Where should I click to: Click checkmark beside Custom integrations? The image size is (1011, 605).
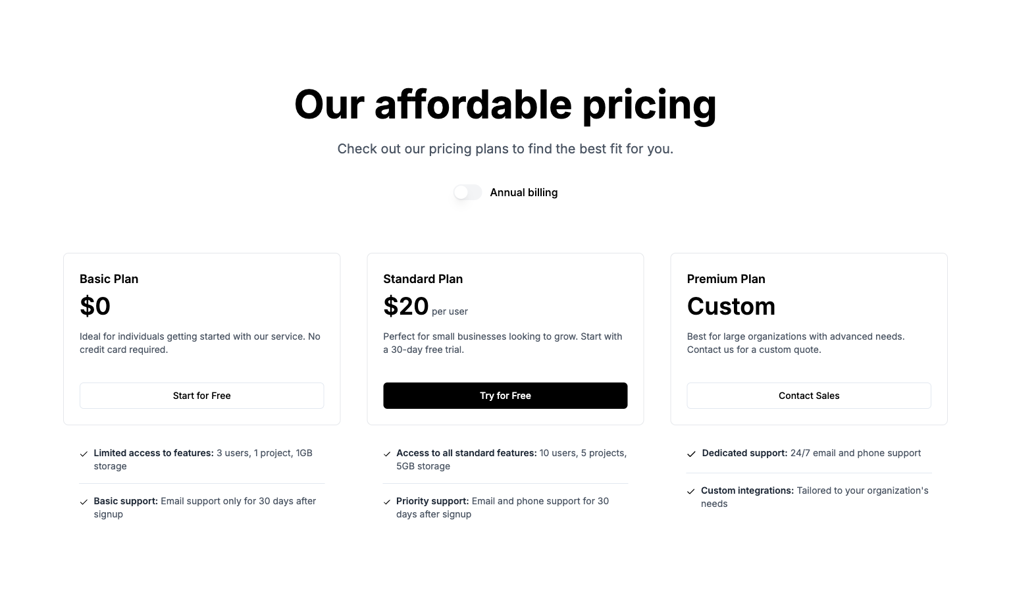point(690,491)
